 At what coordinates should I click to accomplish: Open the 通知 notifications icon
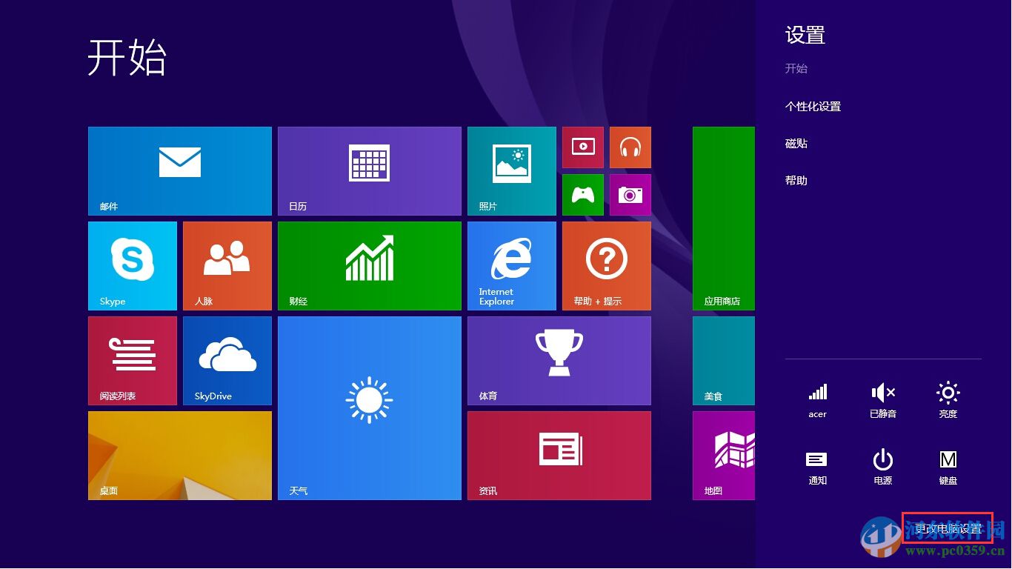(x=817, y=465)
